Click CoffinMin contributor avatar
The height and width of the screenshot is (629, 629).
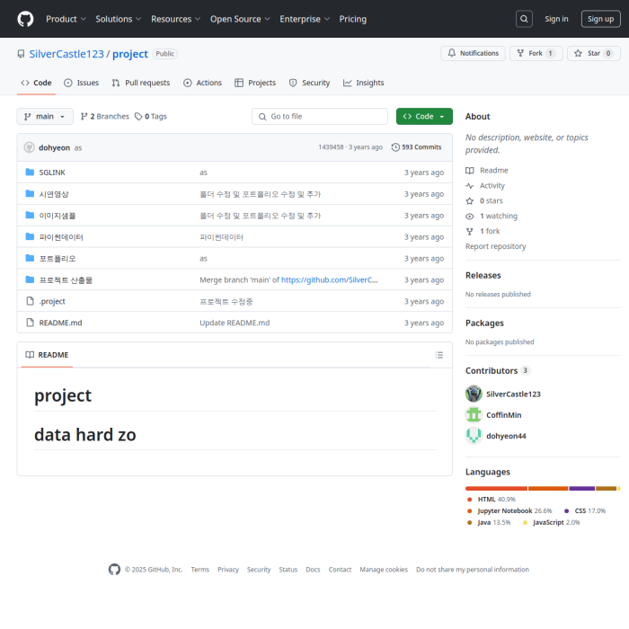[474, 414]
